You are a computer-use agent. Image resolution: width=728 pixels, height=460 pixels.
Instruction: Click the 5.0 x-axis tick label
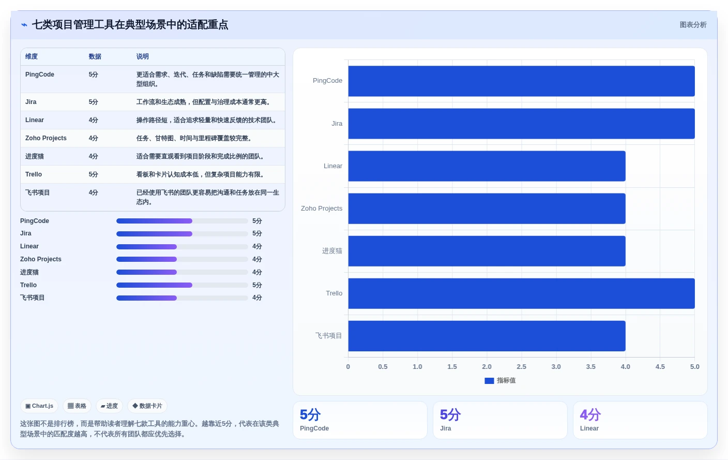(694, 367)
